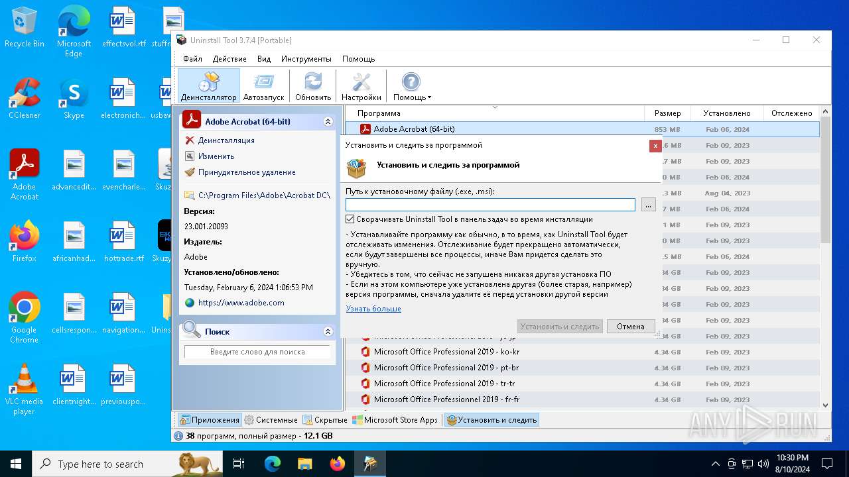This screenshot has height=477, width=849.
Task: Open Google Chrome desktop shortcut
Action: point(25,318)
